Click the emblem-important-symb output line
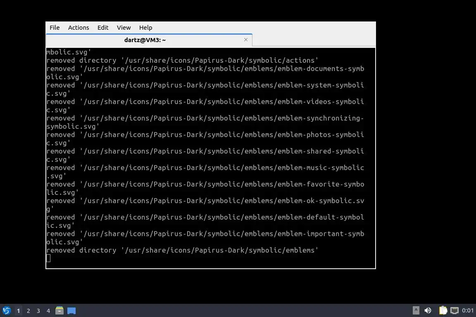 pos(205,234)
